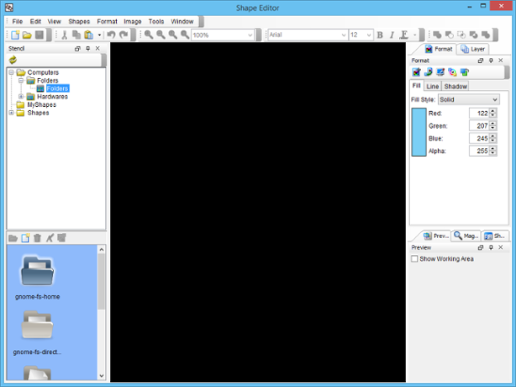This screenshot has height=387, width=516.
Task: Open the Tools menu
Action: 156,21
